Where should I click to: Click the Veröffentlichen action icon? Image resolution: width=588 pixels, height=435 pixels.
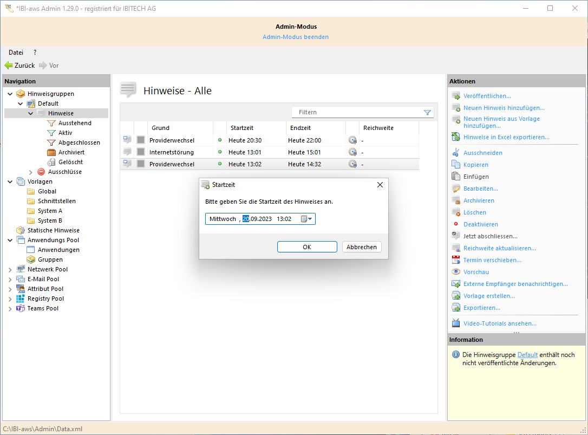click(x=456, y=96)
